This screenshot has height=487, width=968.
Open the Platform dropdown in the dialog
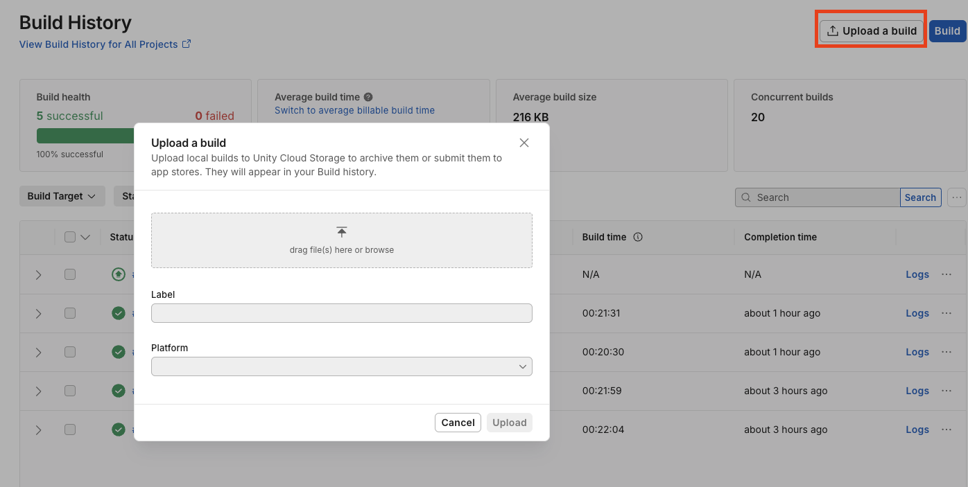click(x=341, y=366)
